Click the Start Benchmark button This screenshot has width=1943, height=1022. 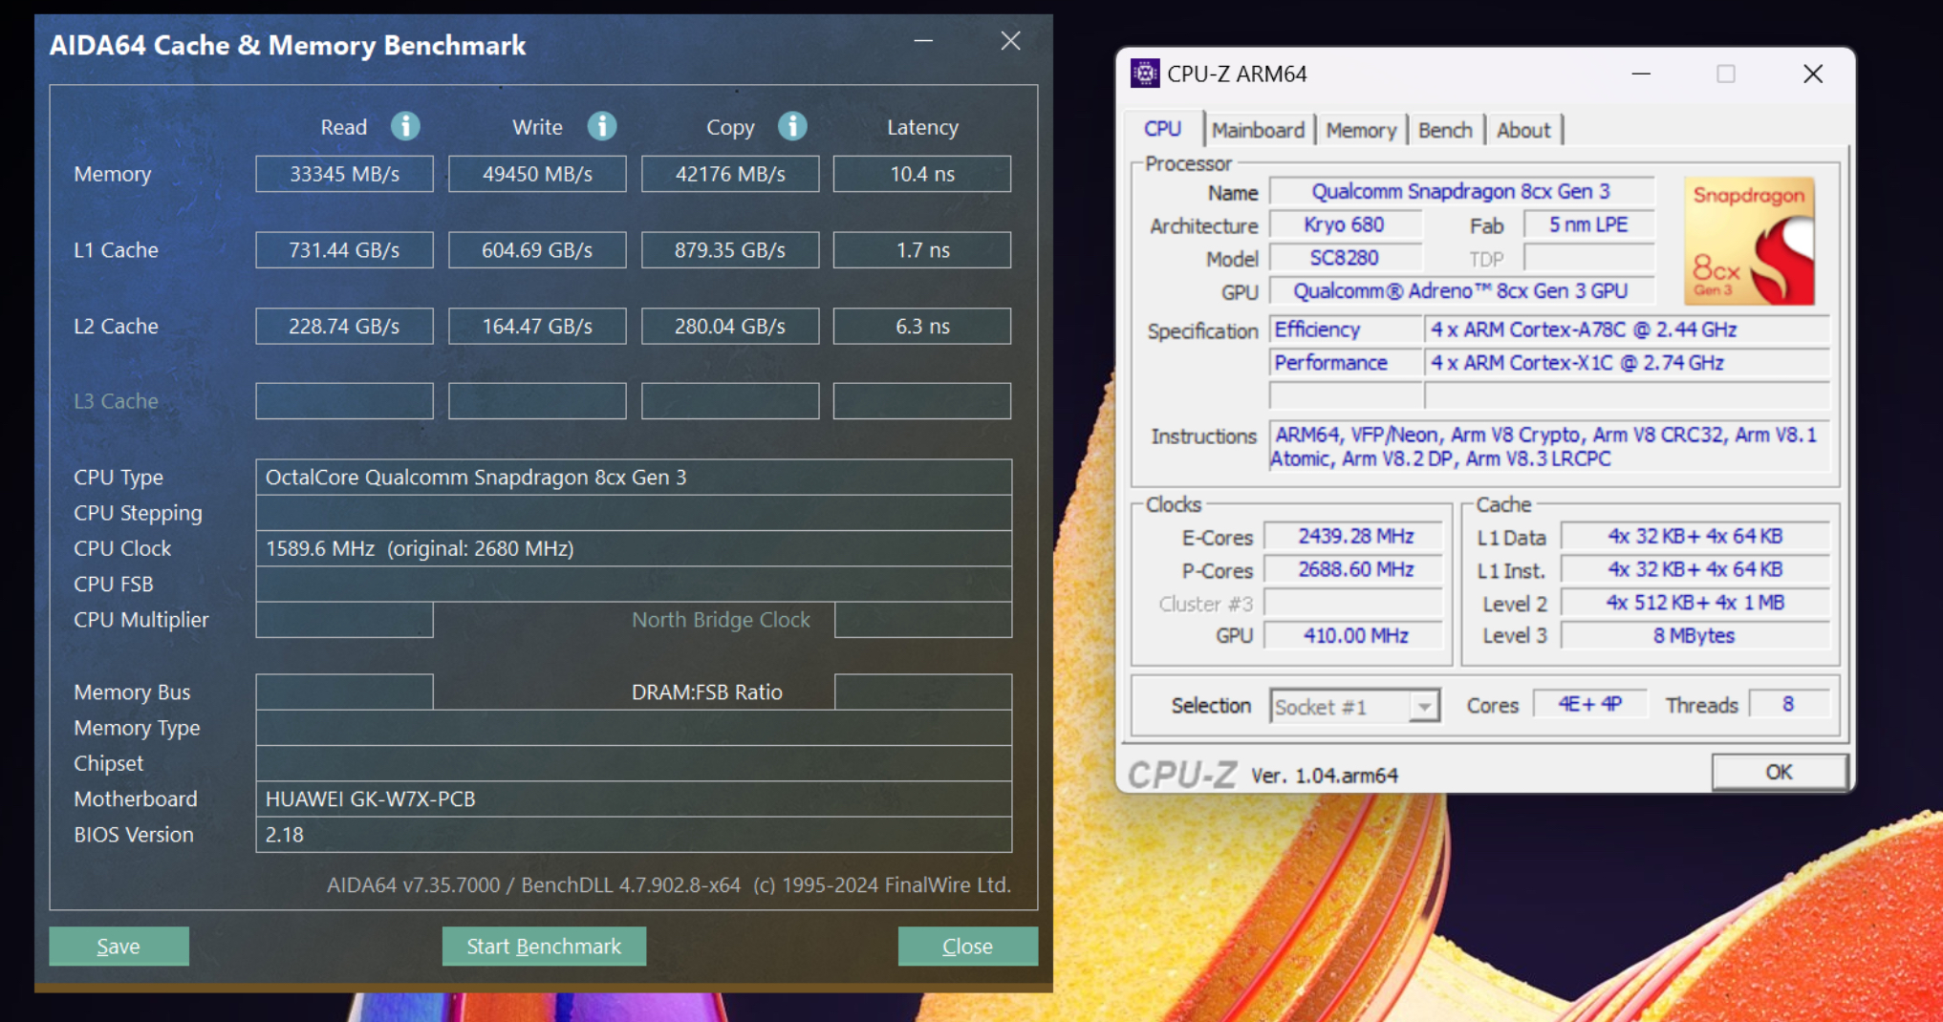(544, 946)
